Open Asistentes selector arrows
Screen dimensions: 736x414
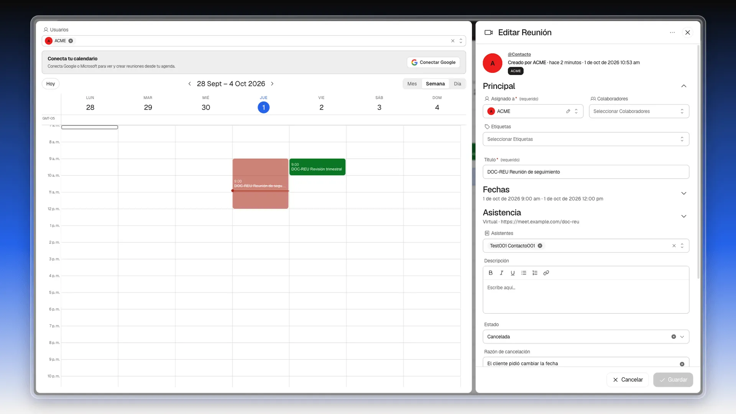(x=682, y=246)
